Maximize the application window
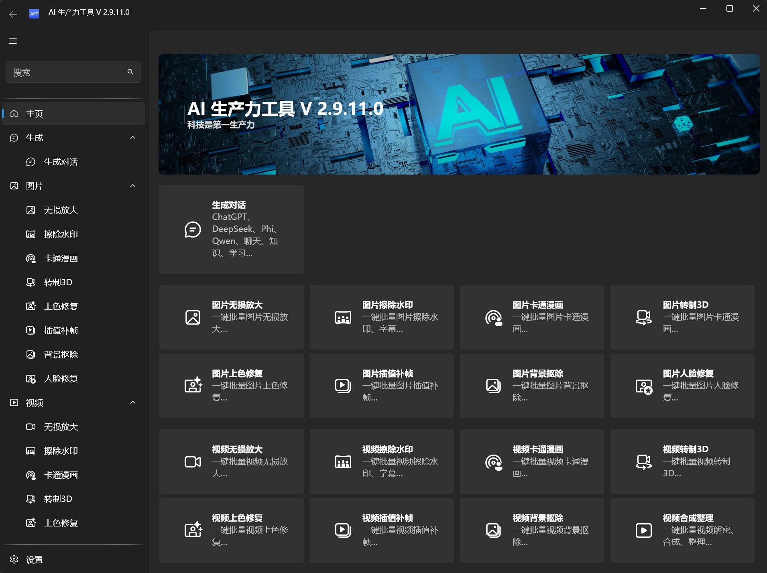Viewport: 767px width, 573px height. (x=730, y=8)
